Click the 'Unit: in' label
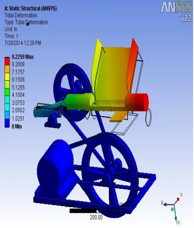 tap(11, 29)
